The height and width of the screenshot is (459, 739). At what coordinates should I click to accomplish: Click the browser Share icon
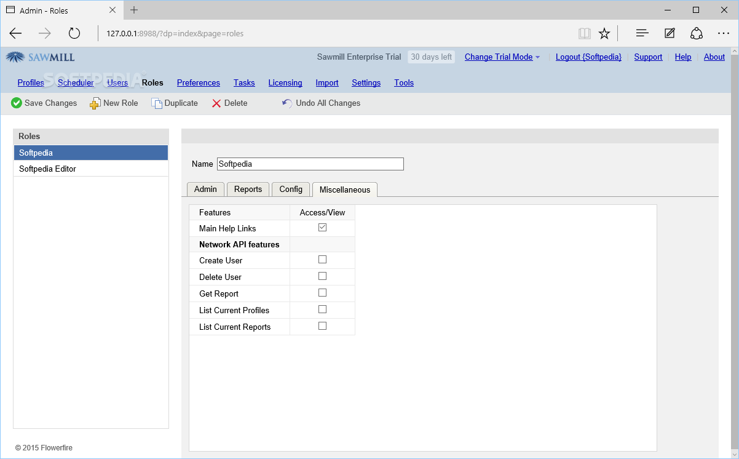(x=697, y=33)
